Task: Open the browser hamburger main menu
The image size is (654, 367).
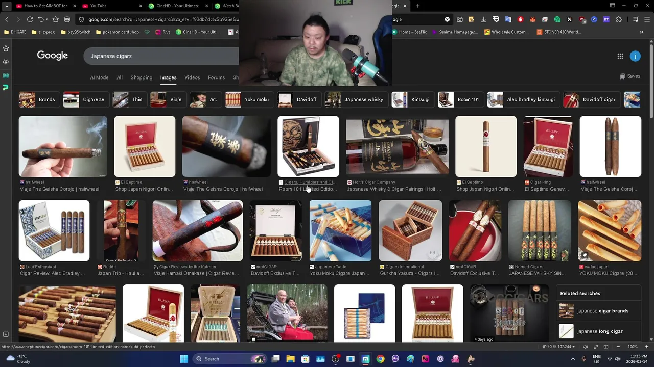Action: 648,19
